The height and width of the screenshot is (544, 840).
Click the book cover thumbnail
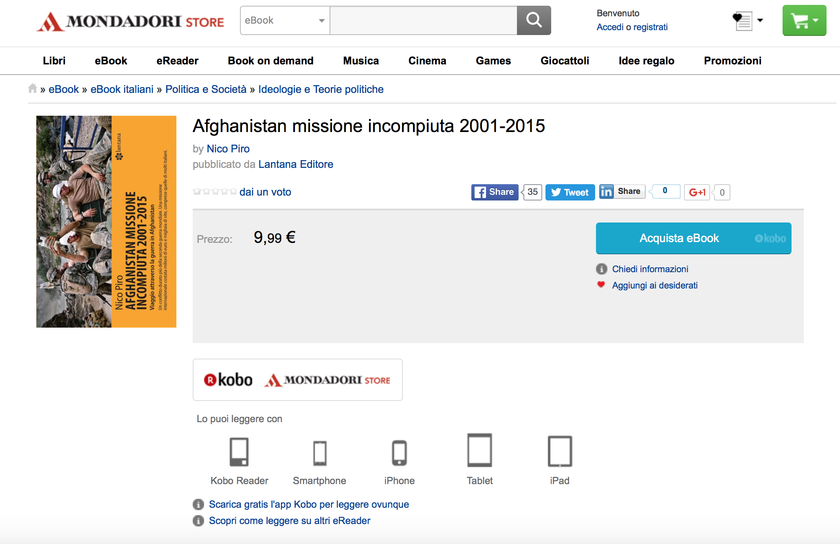tap(106, 222)
